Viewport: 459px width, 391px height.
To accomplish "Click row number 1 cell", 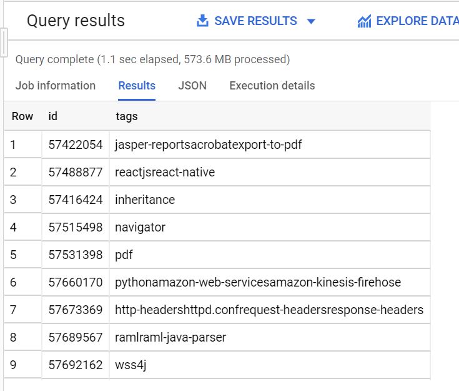I will point(23,145).
